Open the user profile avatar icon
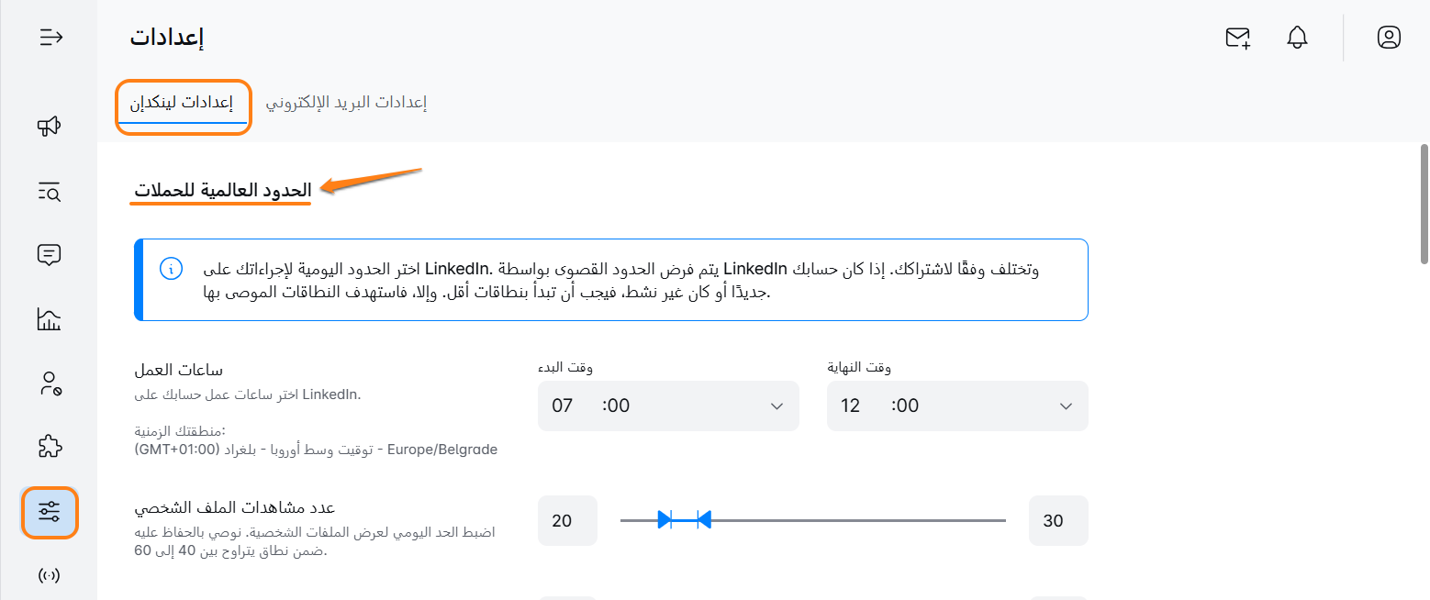 (1389, 38)
